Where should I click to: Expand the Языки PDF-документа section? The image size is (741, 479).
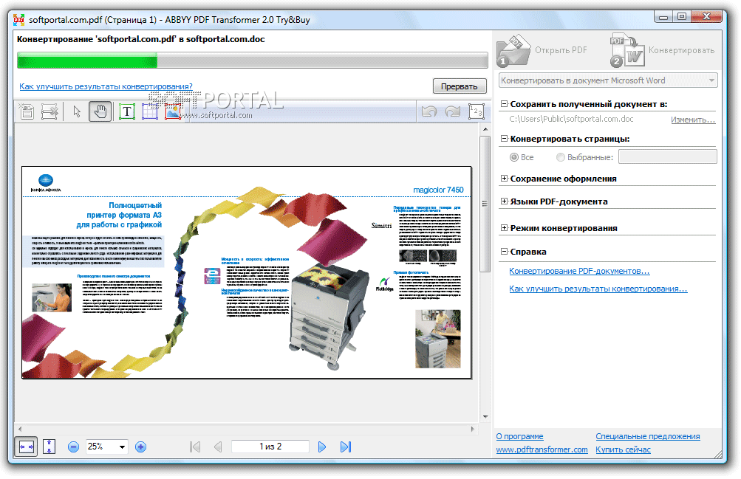pos(505,201)
